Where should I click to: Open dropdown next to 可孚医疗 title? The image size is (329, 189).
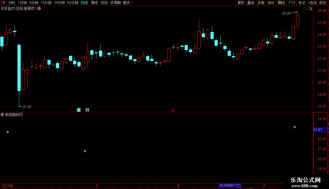point(39,9)
